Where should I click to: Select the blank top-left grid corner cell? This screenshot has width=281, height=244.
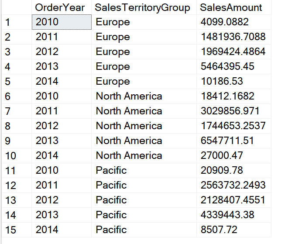[x=16, y=7]
